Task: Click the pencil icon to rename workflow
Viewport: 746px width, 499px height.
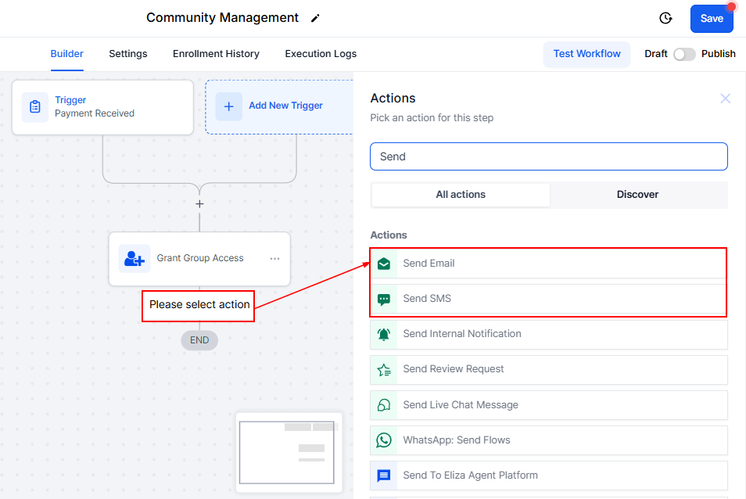Action: coord(315,19)
